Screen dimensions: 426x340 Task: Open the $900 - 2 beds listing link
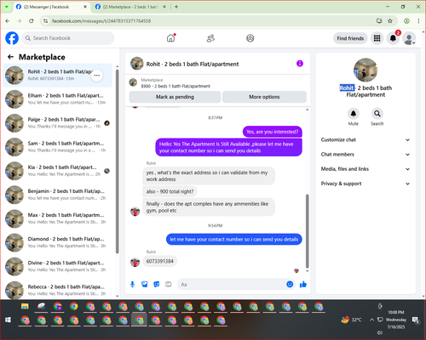point(176,86)
